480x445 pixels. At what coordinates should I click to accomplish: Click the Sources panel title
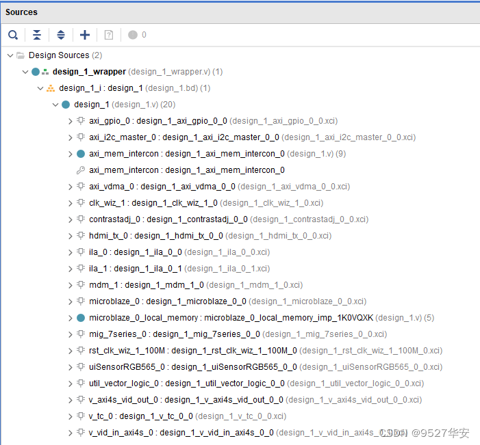click(21, 12)
